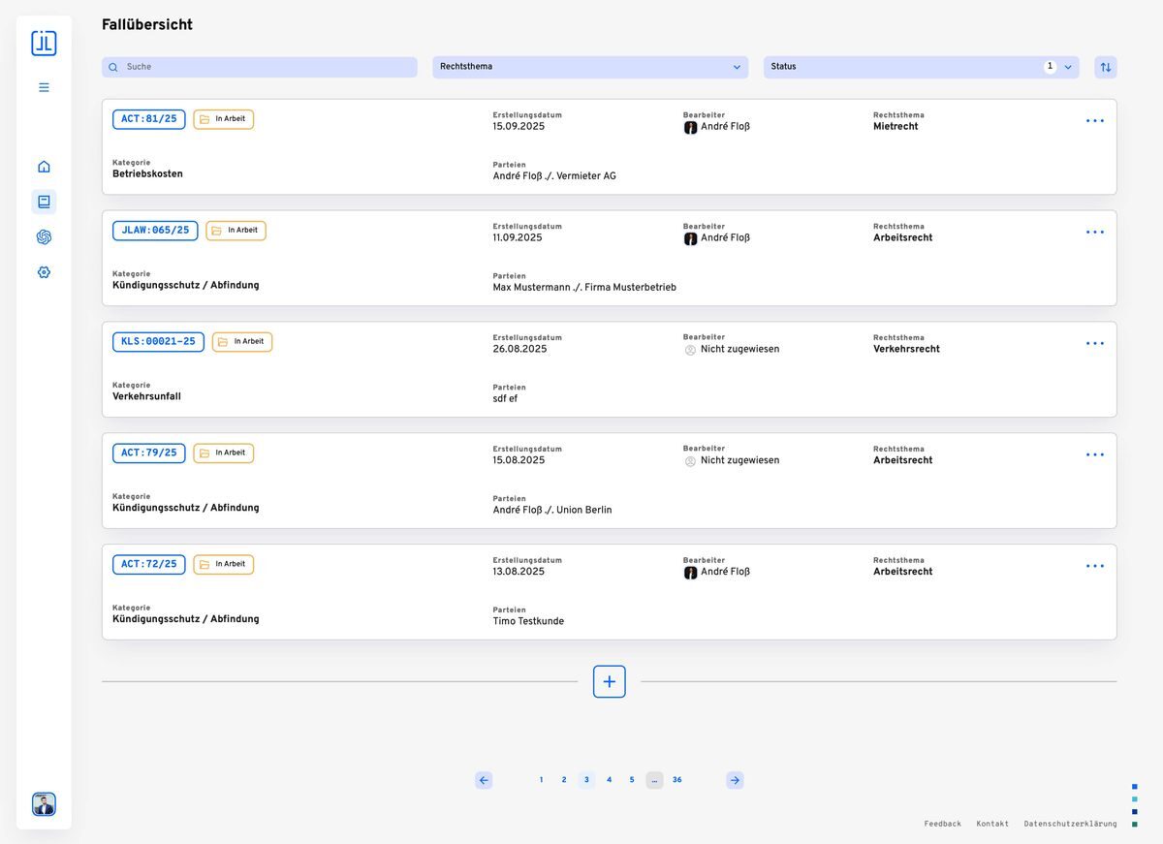This screenshot has width=1163, height=844.
Task: Open the three-dot menu for case ACT:81/25
Action: click(1094, 121)
